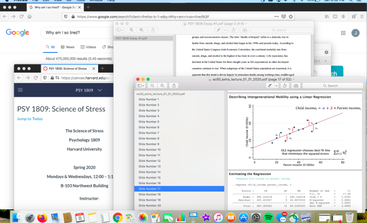Open the Firefox hamburger menu
This screenshot has width=367, height=223.
362,17
